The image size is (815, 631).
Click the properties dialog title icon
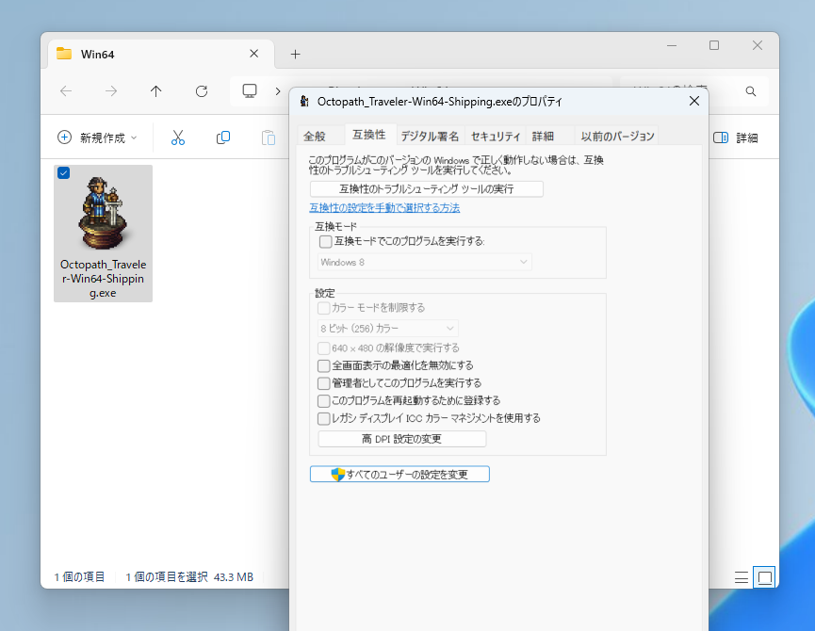click(x=305, y=102)
